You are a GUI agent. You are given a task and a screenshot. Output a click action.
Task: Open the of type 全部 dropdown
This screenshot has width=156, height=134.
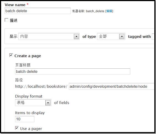[x=111, y=37]
